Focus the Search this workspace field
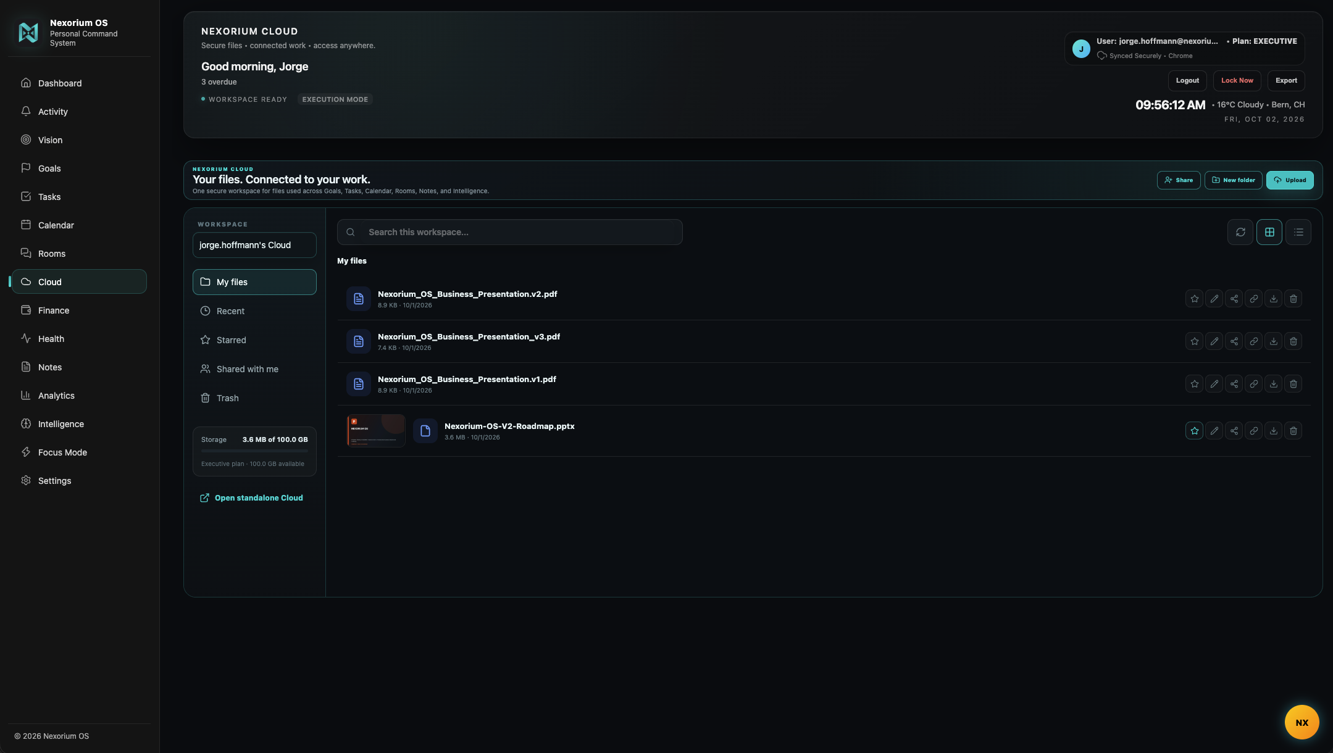Viewport: 1333px width, 753px height. (x=510, y=232)
